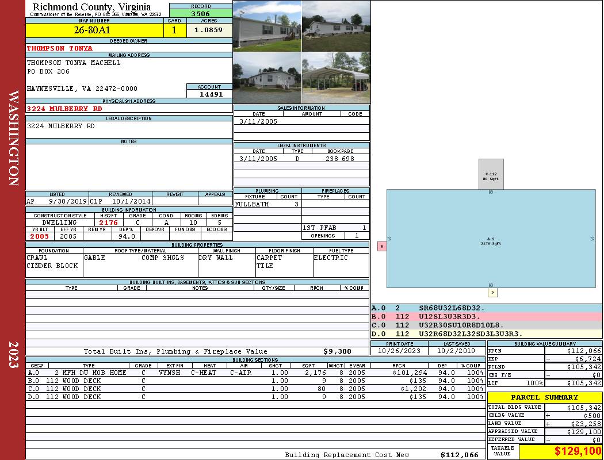Click the Richmond County, Virginia title
This screenshot has height=460, width=604.
coord(91,7)
